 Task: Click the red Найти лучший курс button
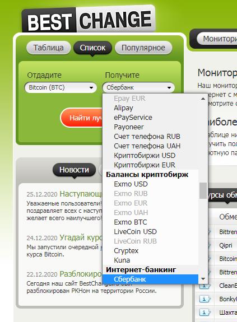pyautogui.click(x=82, y=118)
